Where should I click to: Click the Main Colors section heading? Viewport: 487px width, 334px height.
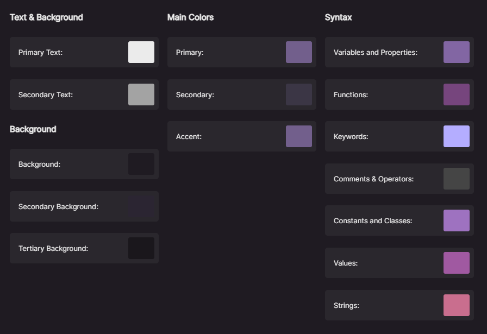190,17
